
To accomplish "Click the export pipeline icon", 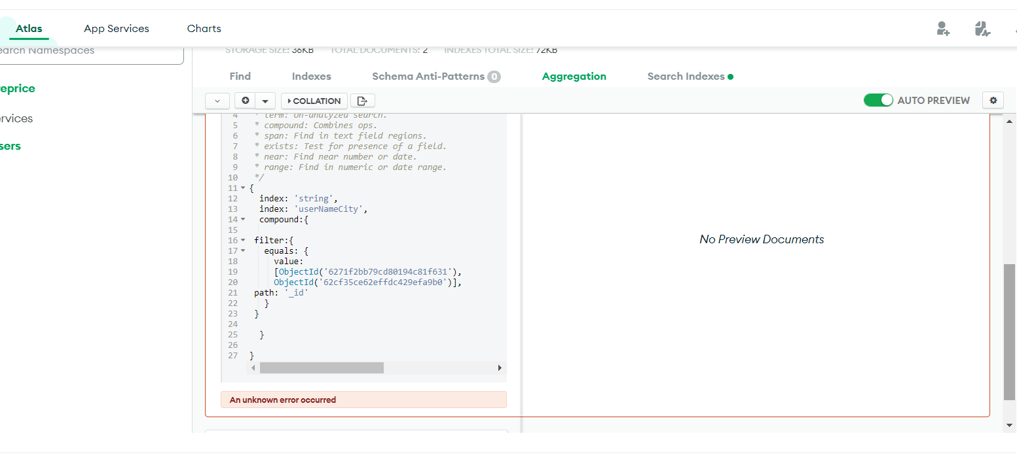I will [x=363, y=101].
